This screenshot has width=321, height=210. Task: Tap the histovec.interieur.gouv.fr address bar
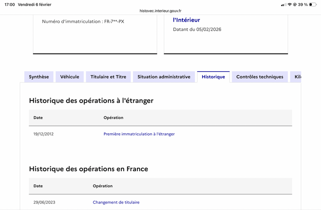coord(160,11)
